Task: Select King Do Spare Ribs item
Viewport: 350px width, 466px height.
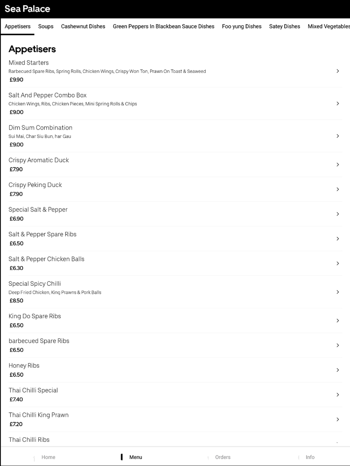Action: (x=175, y=321)
